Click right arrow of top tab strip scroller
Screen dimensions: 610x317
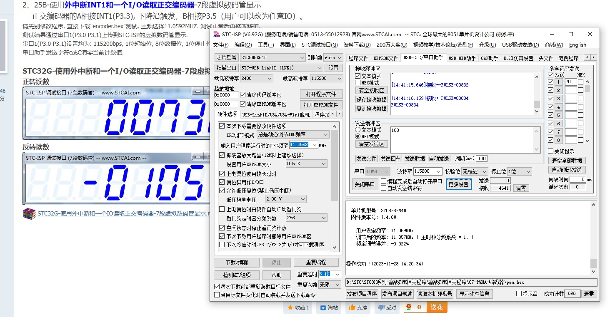pos(593,57)
